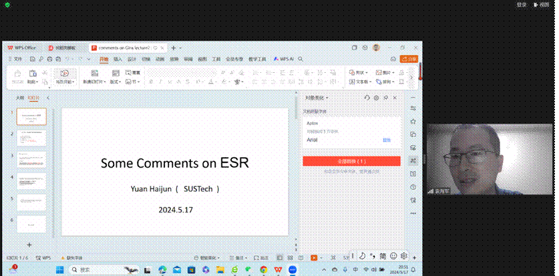
Task: Close the object beautify side panel
Action: coord(395,98)
